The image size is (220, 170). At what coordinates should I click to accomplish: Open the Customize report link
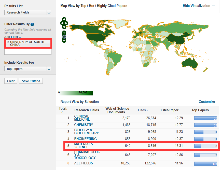[x=207, y=102]
